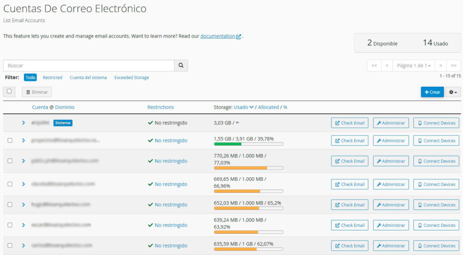
Task: Click next page single arrow icon
Action: pyautogui.click(x=441, y=66)
